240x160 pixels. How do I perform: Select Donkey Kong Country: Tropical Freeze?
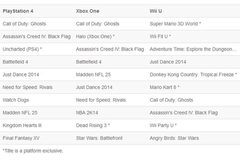pos(193,75)
